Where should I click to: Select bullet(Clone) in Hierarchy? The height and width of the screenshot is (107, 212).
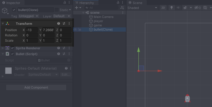pos(103,30)
